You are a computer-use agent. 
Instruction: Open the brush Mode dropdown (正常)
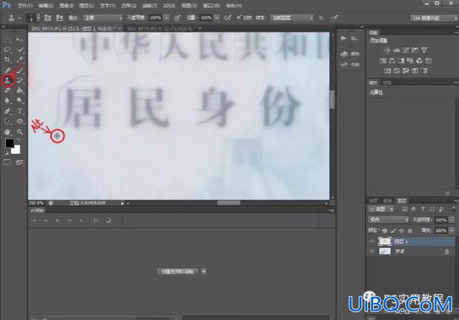[x=102, y=18]
